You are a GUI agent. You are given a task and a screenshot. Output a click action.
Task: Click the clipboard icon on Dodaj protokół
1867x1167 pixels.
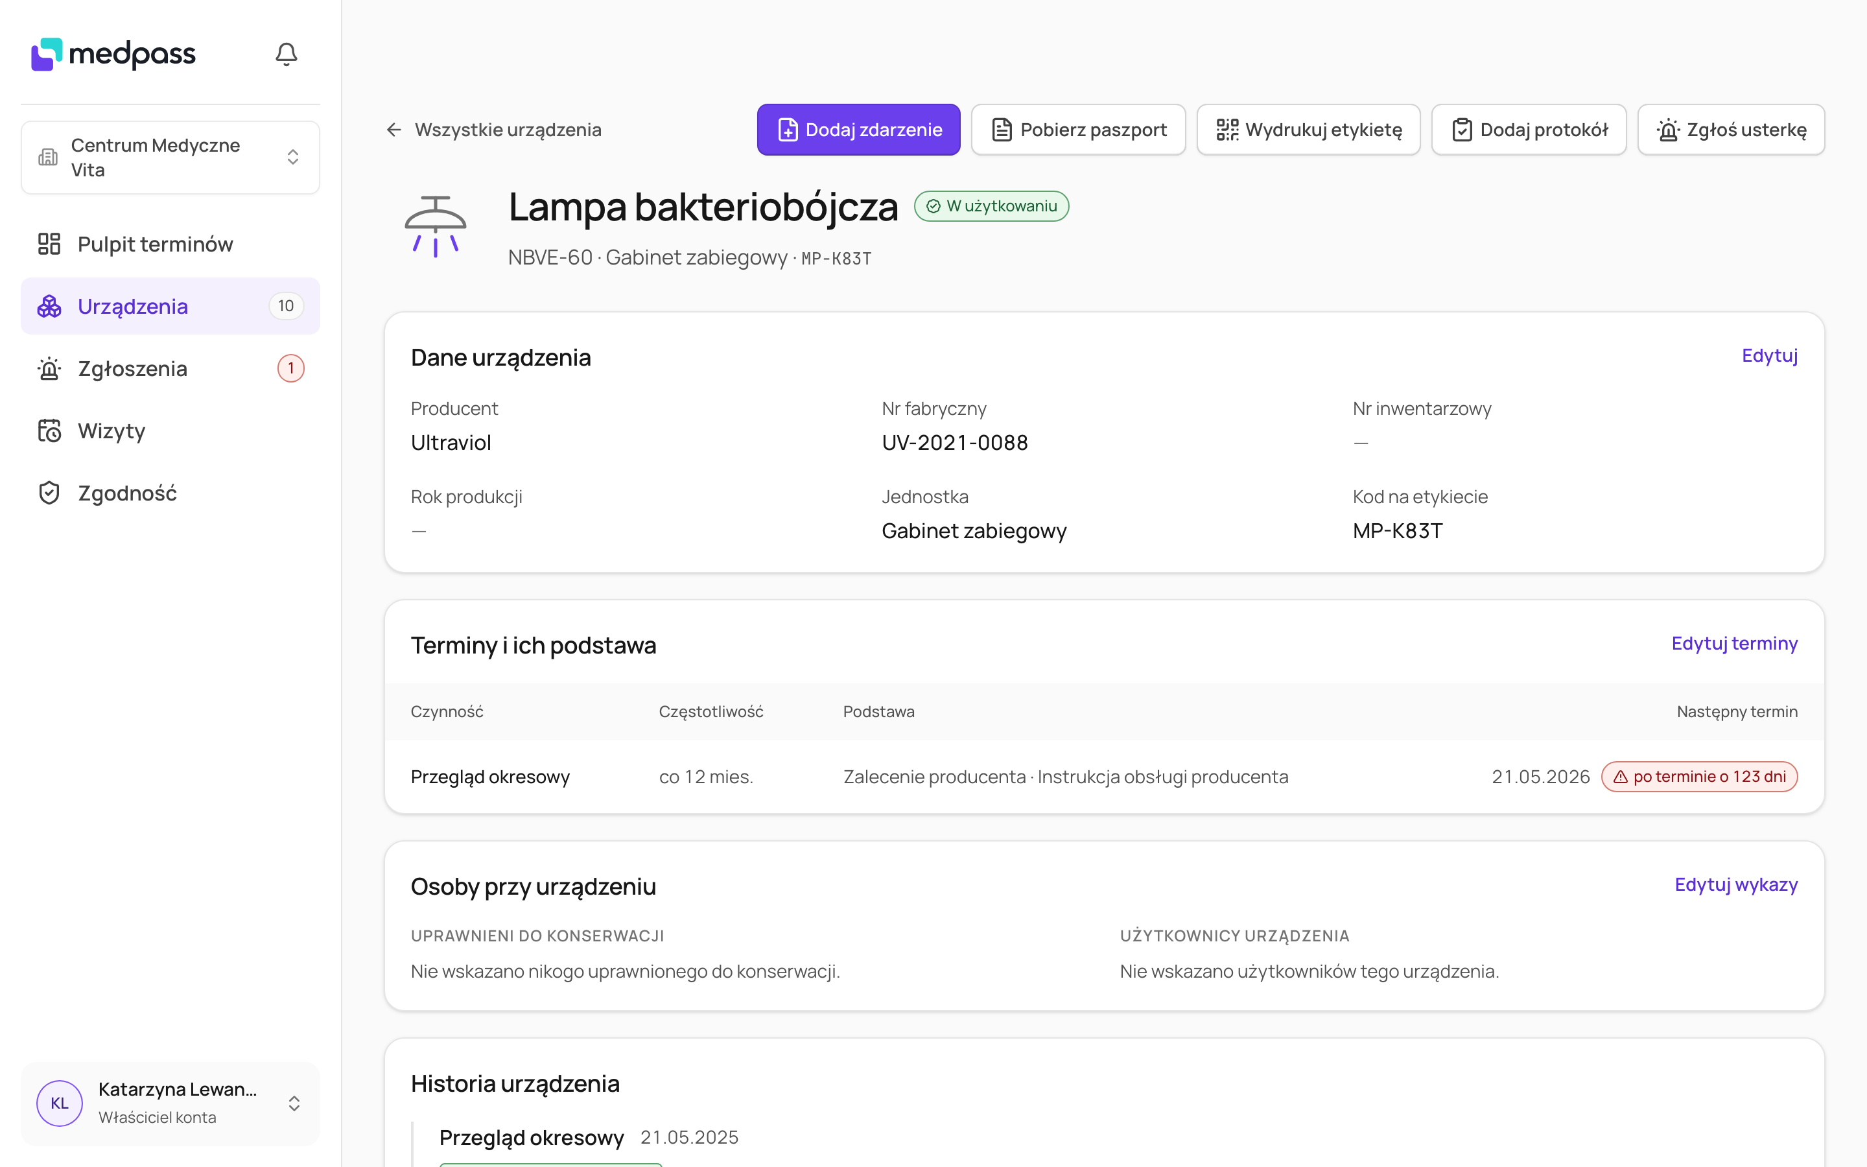point(1462,130)
